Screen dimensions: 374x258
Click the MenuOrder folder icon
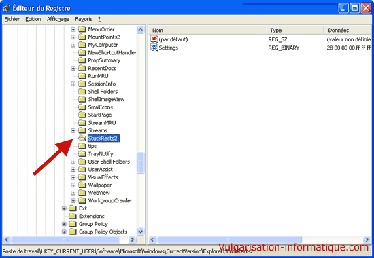[x=82, y=29]
